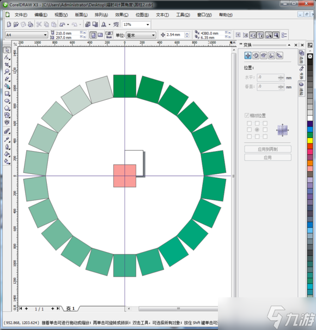Viewport: 316px width, 330px height.
Task: Select the Eyedropper tool
Action: [7, 140]
